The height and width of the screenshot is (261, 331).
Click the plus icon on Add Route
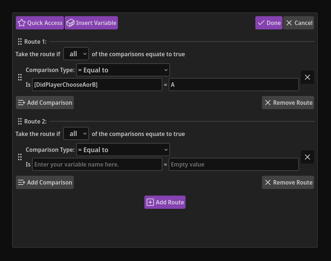[150, 202]
